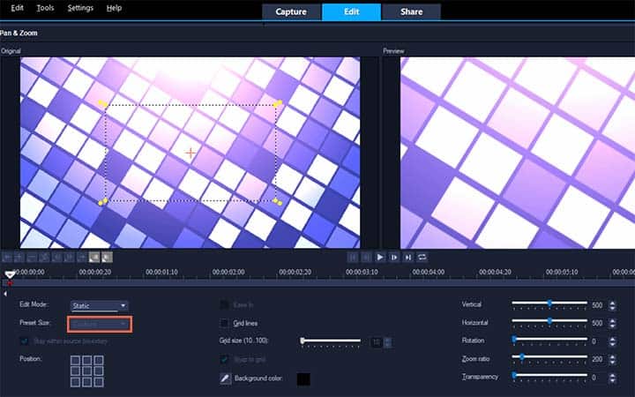Toggle the Ease In checkbox
This screenshot has width=635, height=397.
(x=224, y=304)
